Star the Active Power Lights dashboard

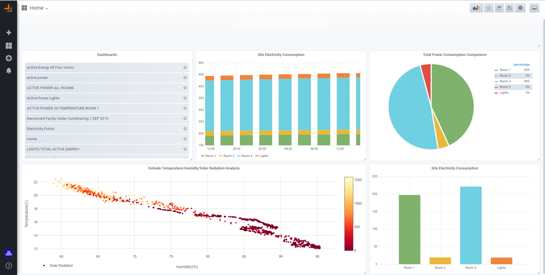(185, 98)
